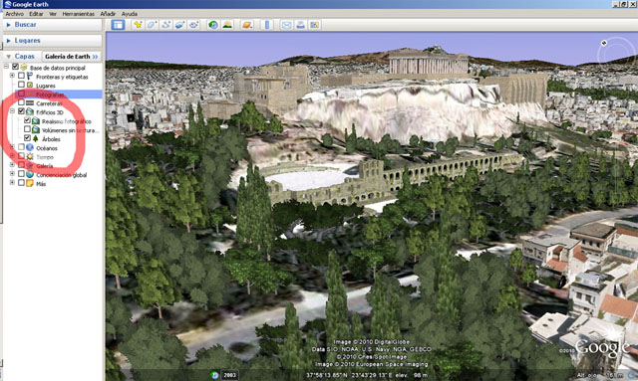The height and width of the screenshot is (381, 638).
Task: Toggle the sunlight landscape icon
Action: click(227, 25)
